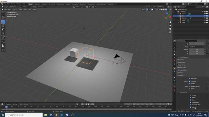Click the Scale X value field
This screenshot has height=117, width=209.
[x=196, y=49]
